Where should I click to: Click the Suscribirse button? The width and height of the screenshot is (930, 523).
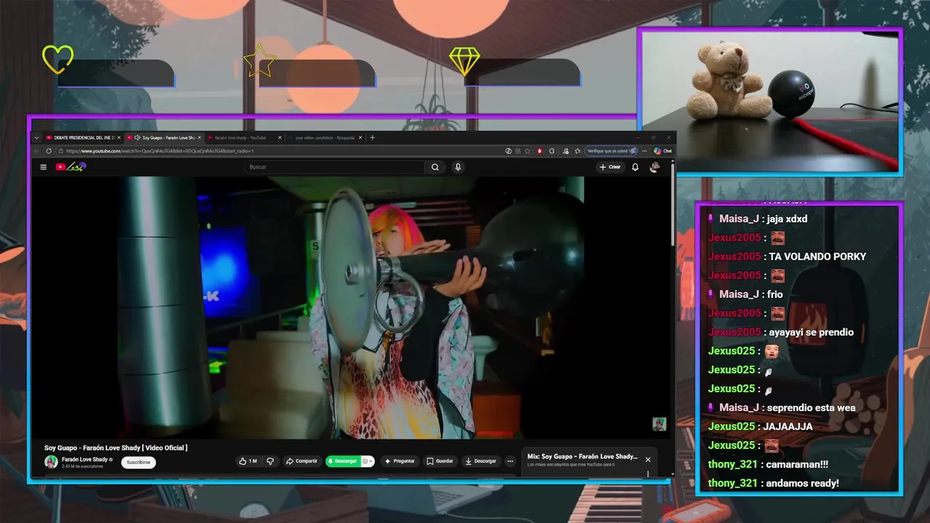[x=138, y=462]
